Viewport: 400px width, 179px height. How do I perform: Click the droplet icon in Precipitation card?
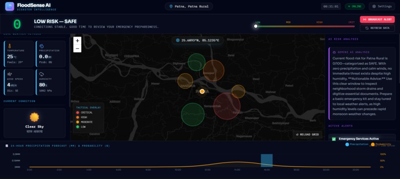(41, 46)
